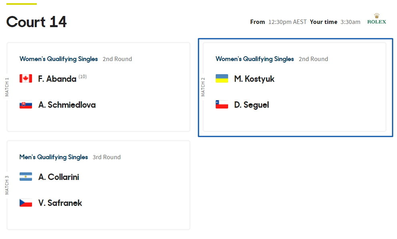Click the MATCH 3 vertical label
Image resolution: width=397 pixels, height=239 pixels.
(7, 185)
